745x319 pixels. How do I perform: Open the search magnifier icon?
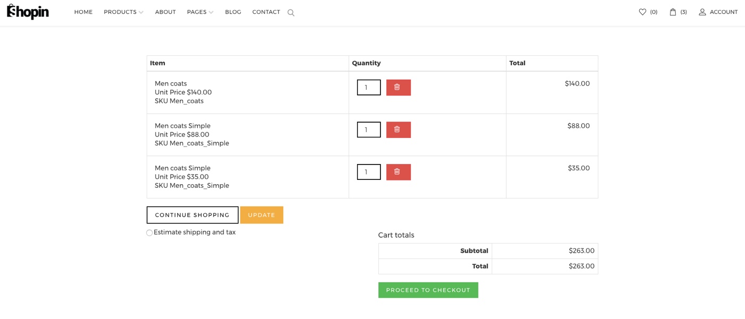click(291, 13)
